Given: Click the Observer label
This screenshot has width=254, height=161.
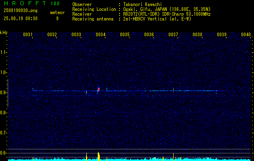Looking at the screenshot, I should 82,4.
